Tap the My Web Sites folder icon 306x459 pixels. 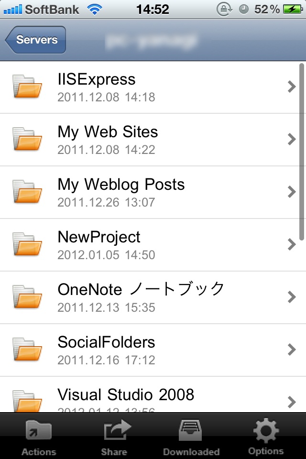click(x=27, y=139)
